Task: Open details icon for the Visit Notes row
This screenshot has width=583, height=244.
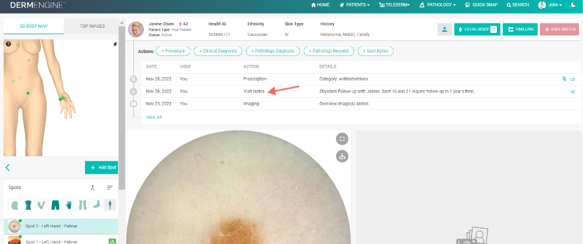Action: (572, 91)
